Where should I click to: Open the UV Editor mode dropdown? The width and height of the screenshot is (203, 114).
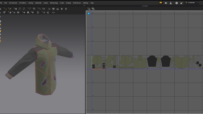click(x=192, y=3)
